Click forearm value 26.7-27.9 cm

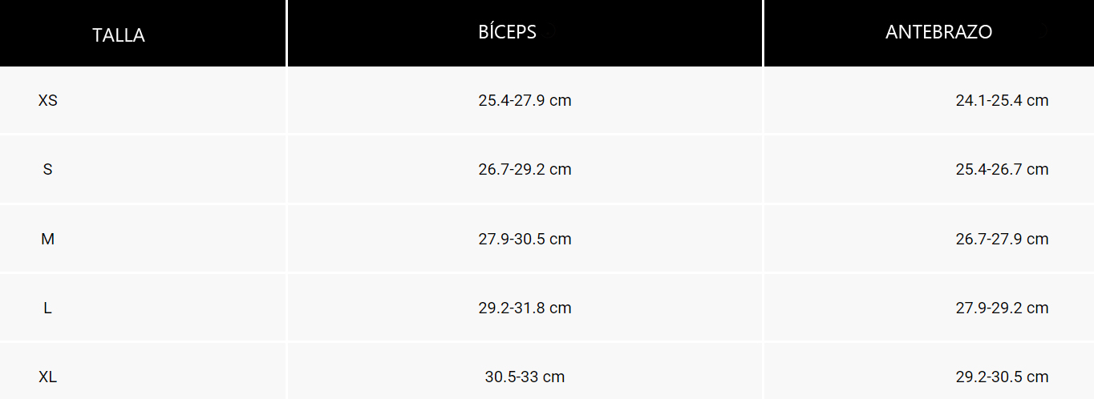[1002, 239]
